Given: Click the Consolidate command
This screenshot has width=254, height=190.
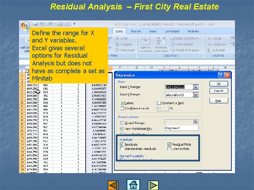Looking at the screenshot, I should [182, 44].
